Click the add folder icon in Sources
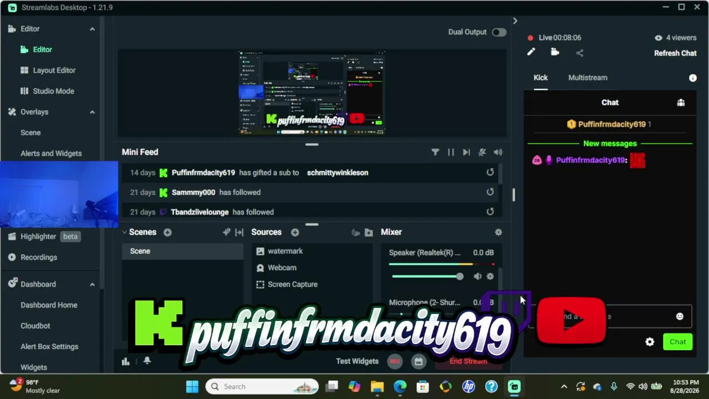Screen dimensions: 709x399 [369, 232]
